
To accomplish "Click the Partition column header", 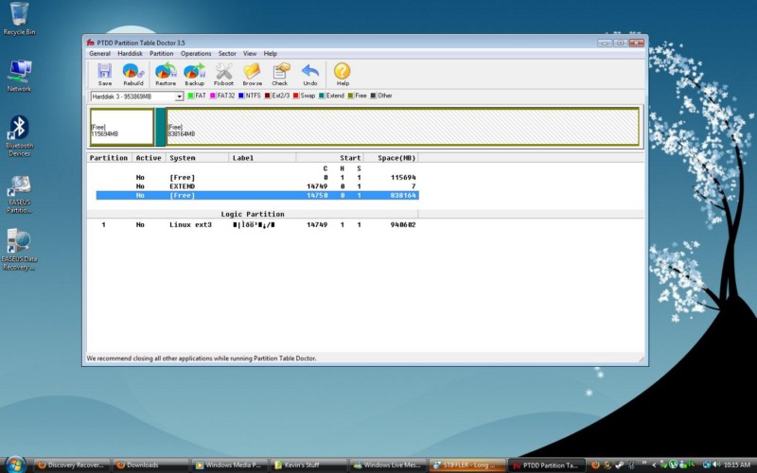I will (x=109, y=158).
